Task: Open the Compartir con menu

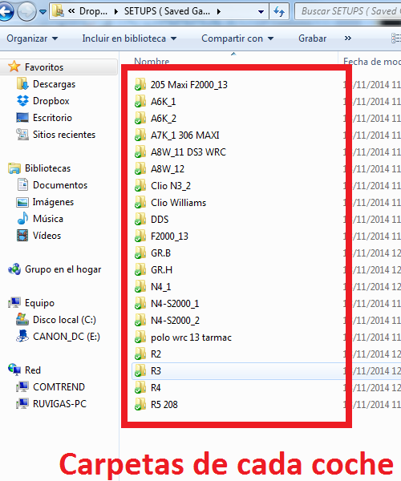Action: pos(237,38)
